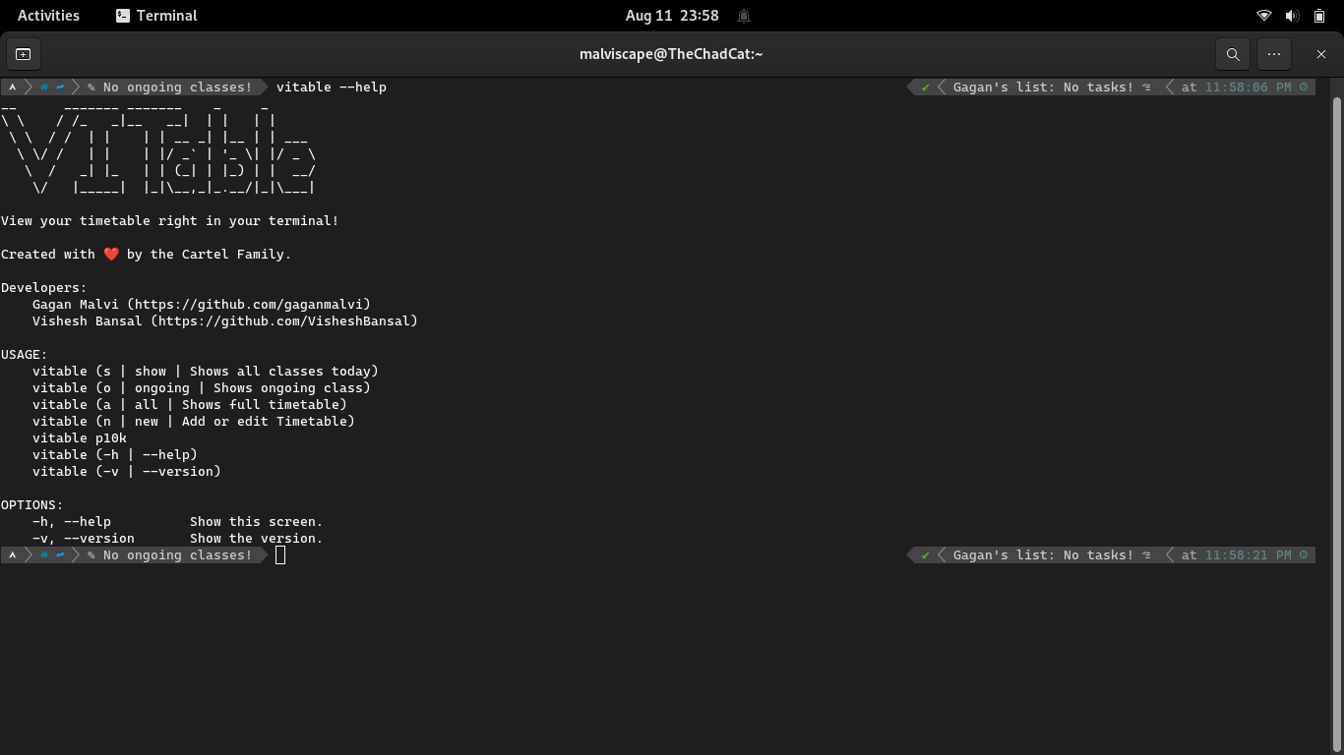Click the home icon before the vitable --help command
This screenshot has width=1344, height=755.
click(x=43, y=87)
